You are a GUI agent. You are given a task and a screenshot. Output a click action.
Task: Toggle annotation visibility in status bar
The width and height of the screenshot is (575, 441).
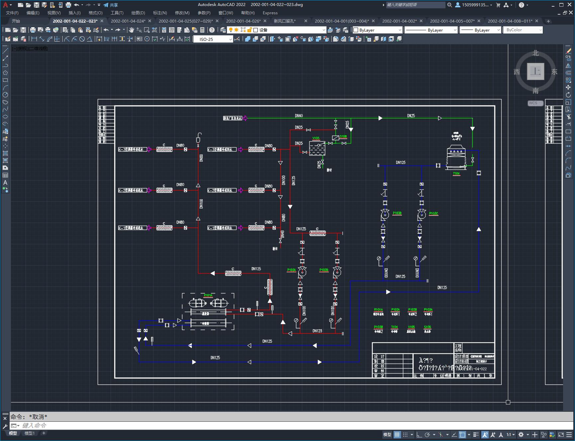coord(485,435)
